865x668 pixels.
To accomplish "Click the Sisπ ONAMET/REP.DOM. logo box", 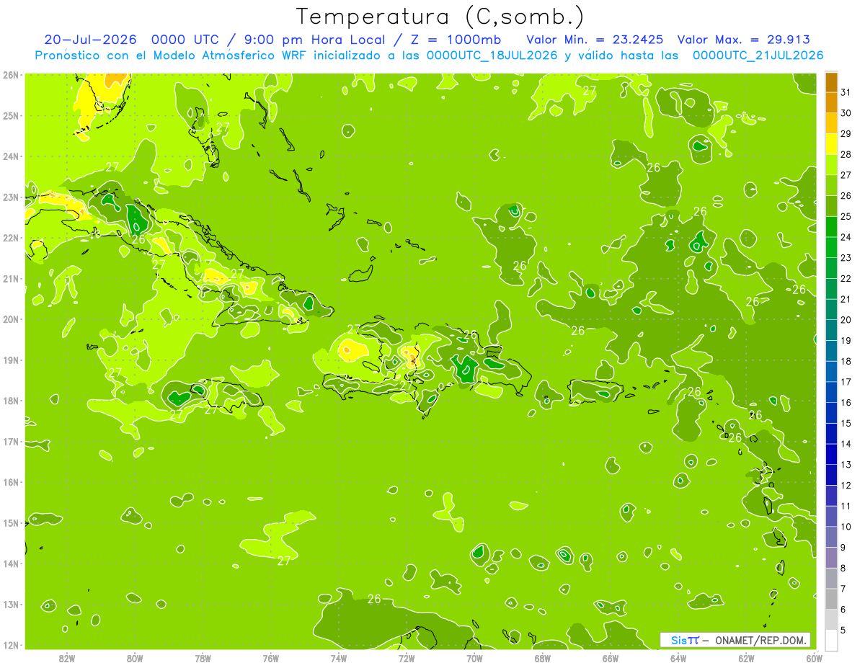I will pyautogui.click(x=735, y=640).
